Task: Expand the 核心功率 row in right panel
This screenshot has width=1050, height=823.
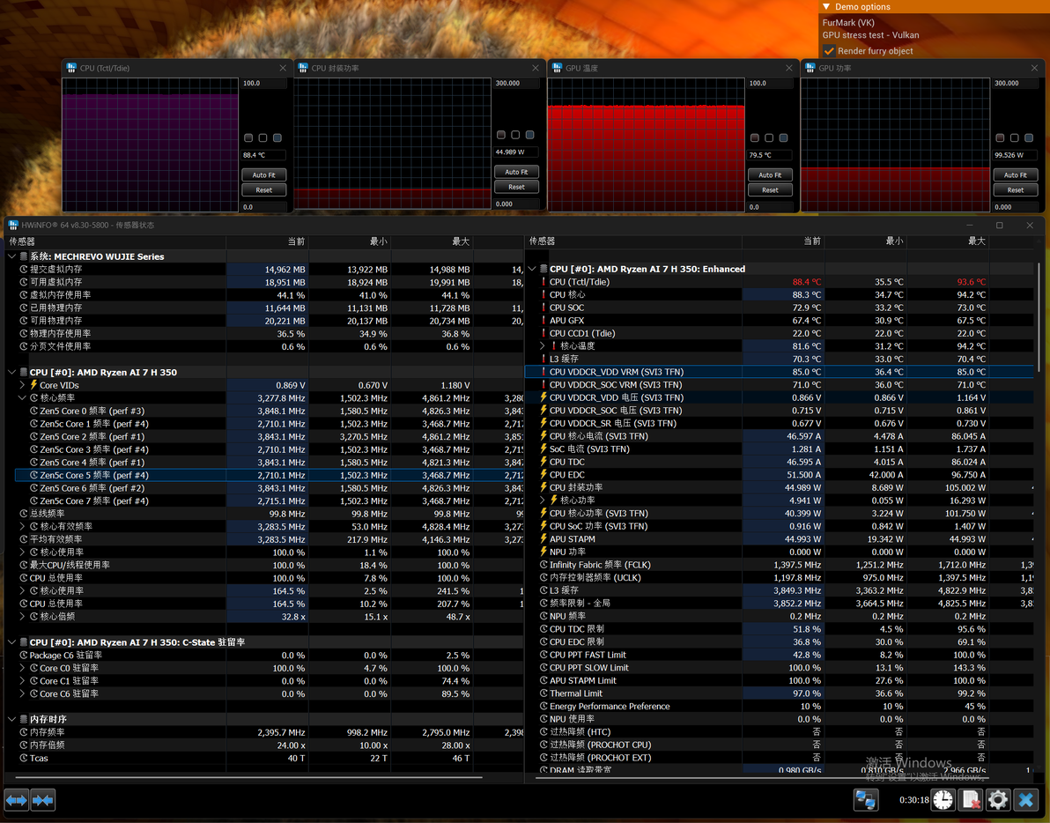Action: tap(543, 500)
